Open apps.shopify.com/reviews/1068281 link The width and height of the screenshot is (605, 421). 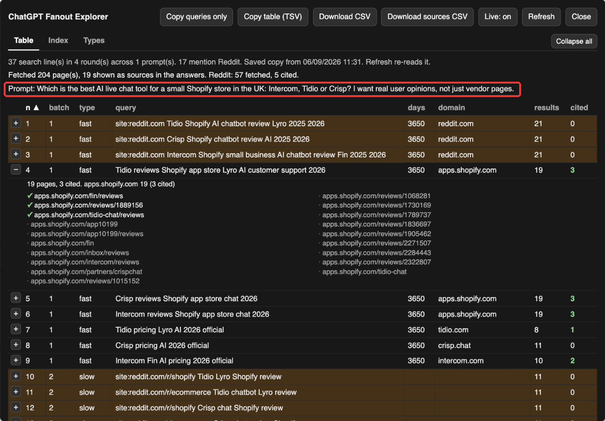(x=377, y=196)
